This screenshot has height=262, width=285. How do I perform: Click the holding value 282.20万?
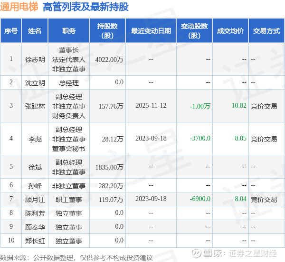[x=111, y=186]
